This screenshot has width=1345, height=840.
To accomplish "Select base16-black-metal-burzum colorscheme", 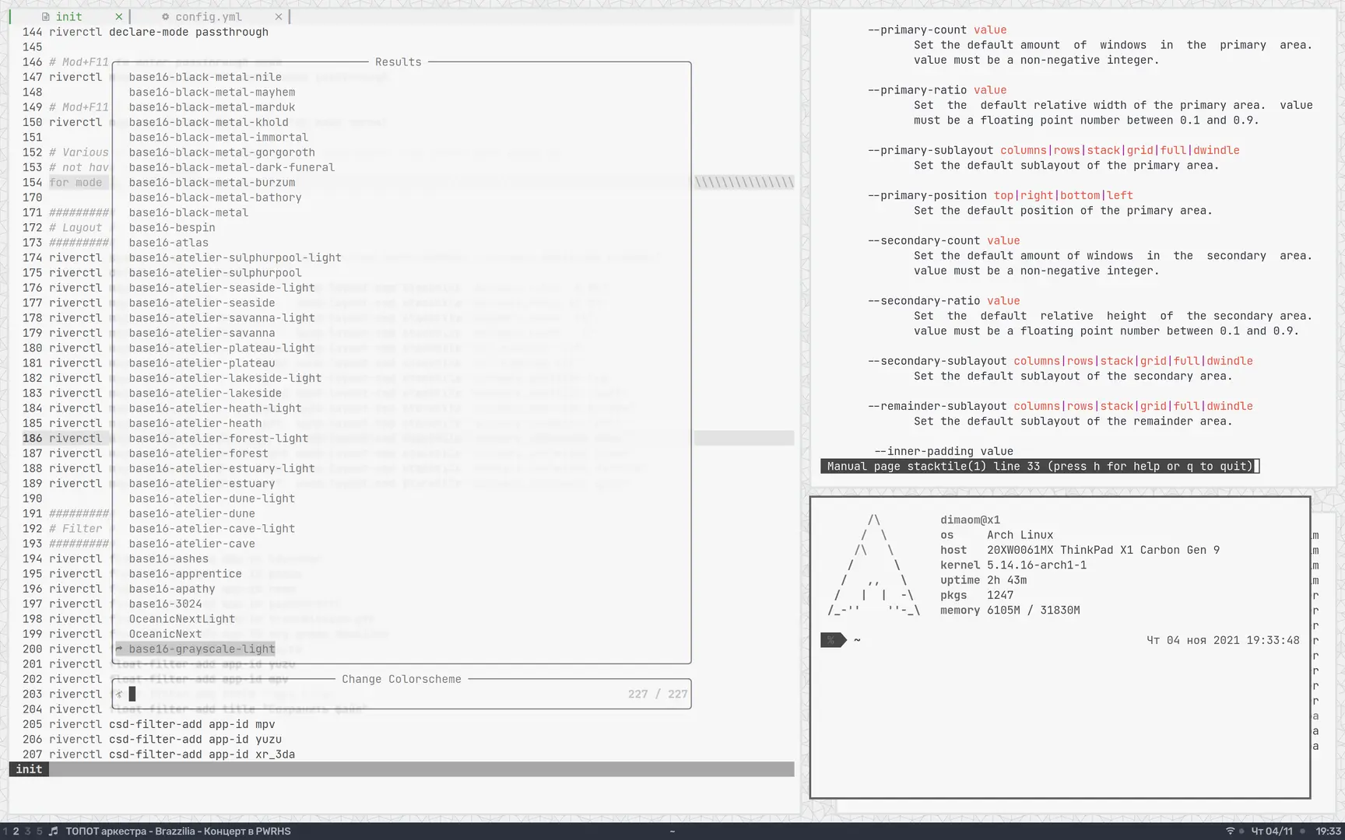I will (212, 182).
